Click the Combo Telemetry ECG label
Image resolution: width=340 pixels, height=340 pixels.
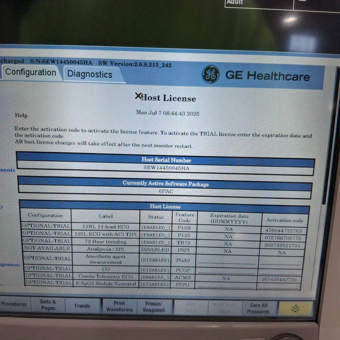(x=105, y=276)
